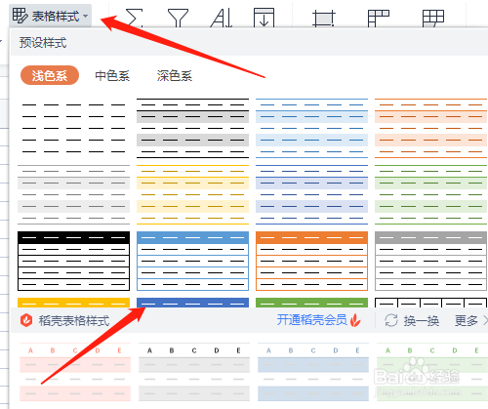Click the 换一换 refresh button
488x409 pixels.
click(x=412, y=320)
